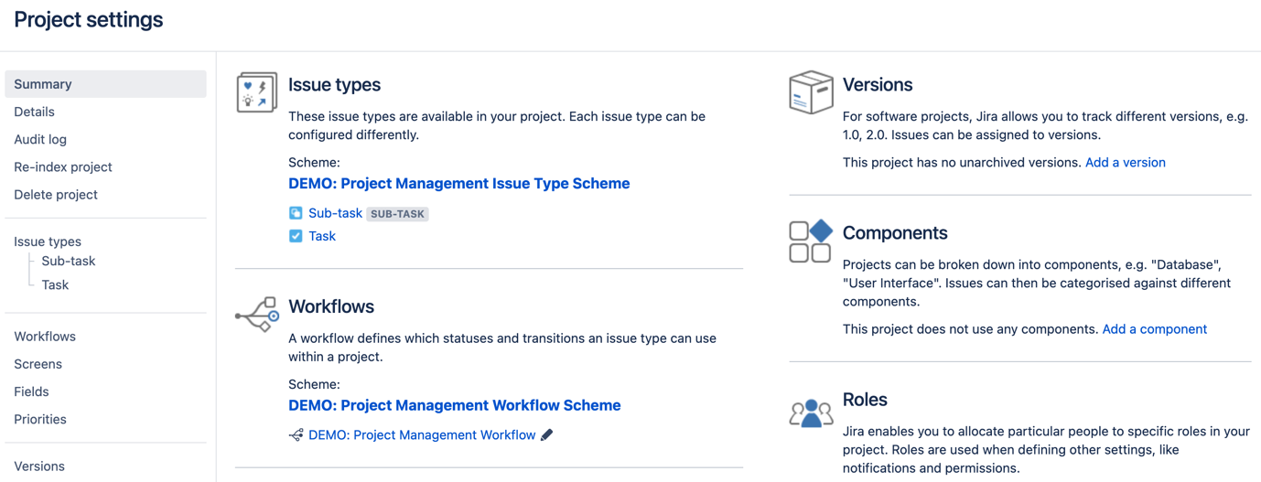Click the Versions section heading
This screenshot has width=1261, height=482.
pos(878,84)
